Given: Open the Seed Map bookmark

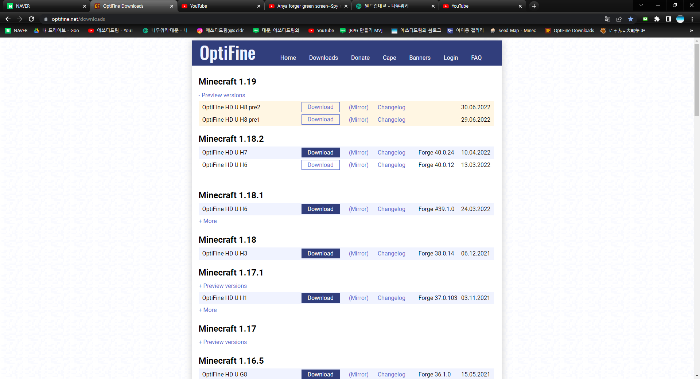Looking at the screenshot, I should click(x=514, y=31).
